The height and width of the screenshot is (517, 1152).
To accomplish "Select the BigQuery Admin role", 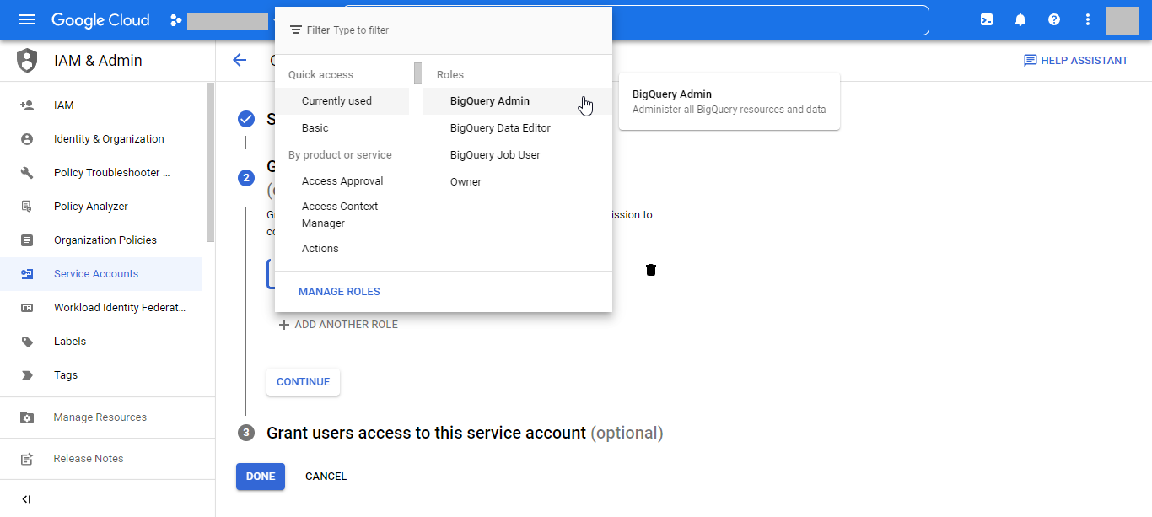I will coord(490,101).
